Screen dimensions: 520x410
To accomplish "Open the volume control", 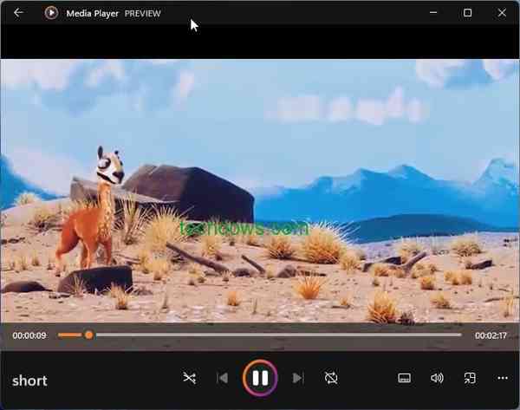I will [x=437, y=378].
